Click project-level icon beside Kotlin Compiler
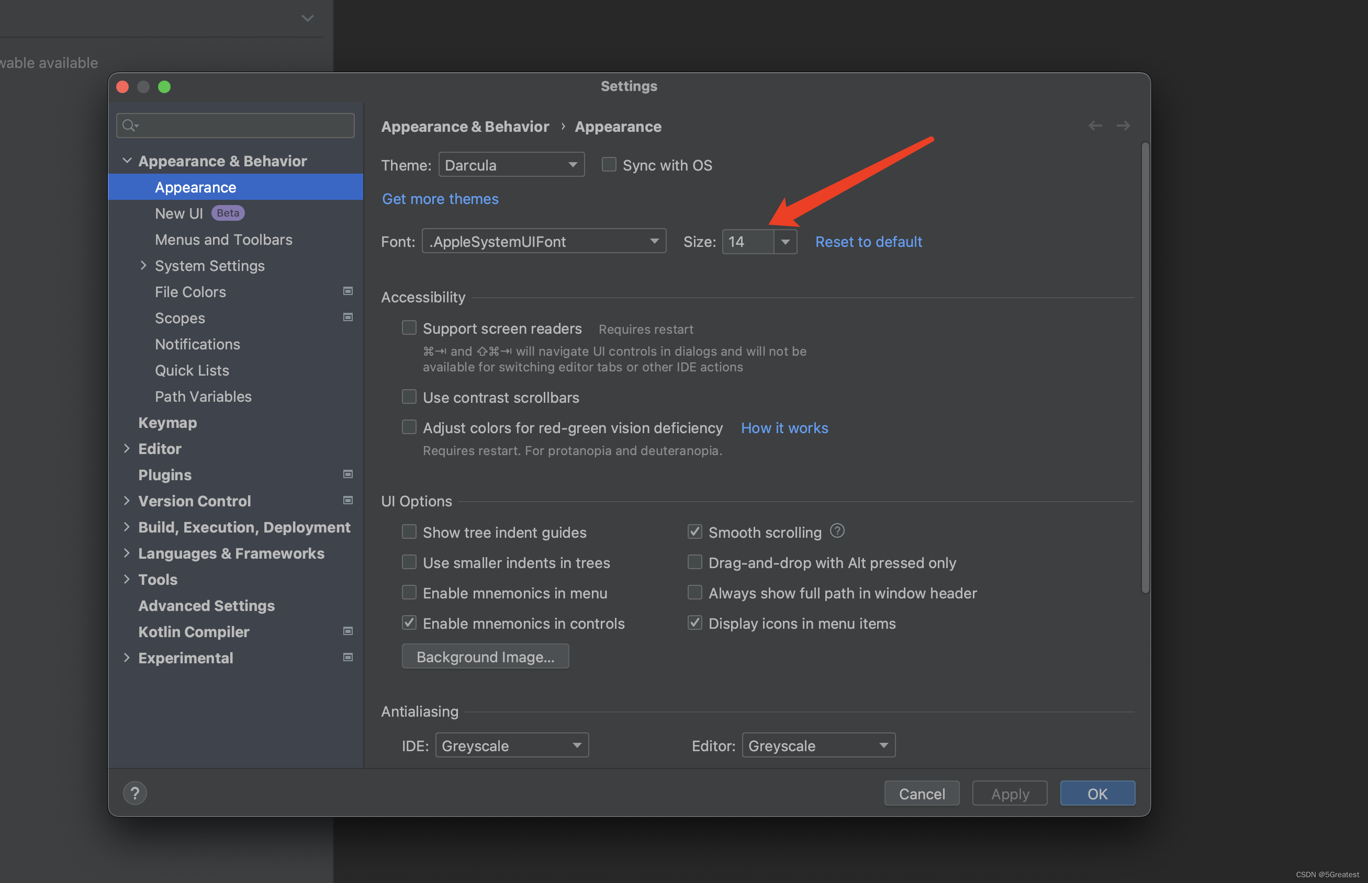 coord(347,631)
